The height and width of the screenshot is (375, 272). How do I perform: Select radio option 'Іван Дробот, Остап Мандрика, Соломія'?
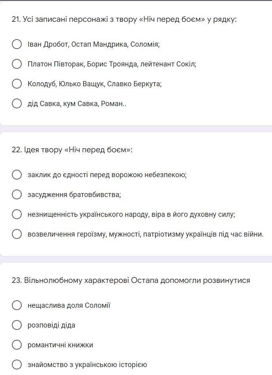[x=17, y=44]
